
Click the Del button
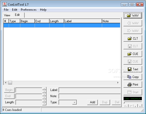pos(116,102)
